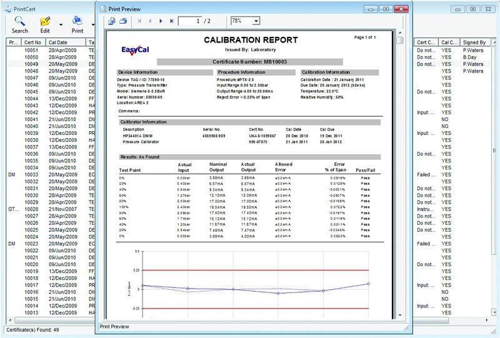Go to previous page in Print Preview
500x338 pixels.
(150, 21)
